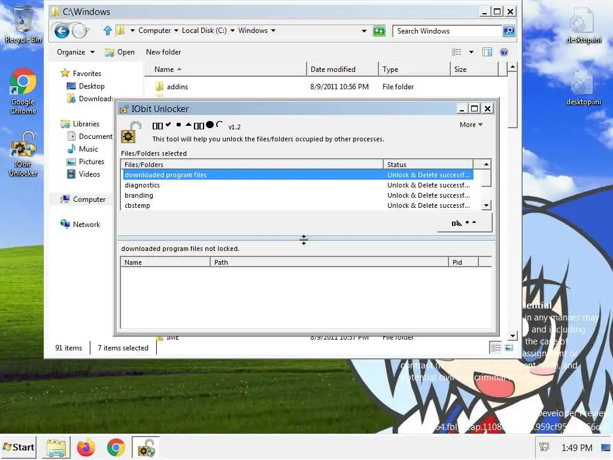Click the Status column header in IObit
Image resolution: width=613 pixels, height=460 pixels.
[x=428, y=164]
